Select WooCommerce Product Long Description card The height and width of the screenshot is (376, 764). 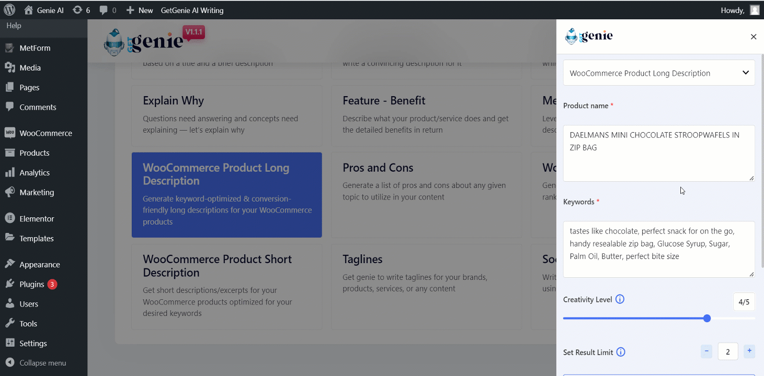226,195
